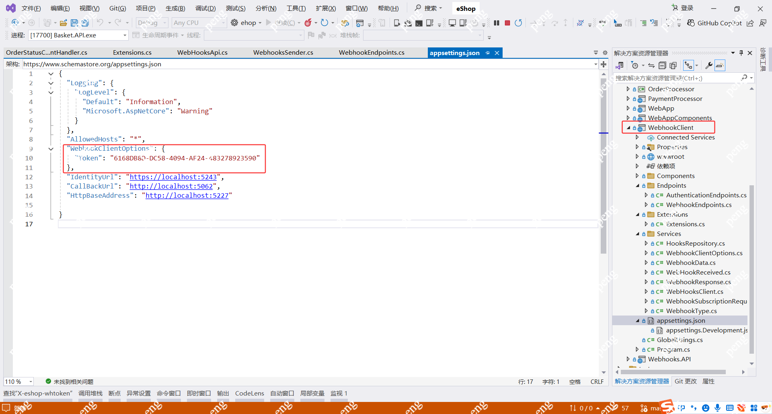Open editor settings gear icon above the editor
Screen dimensions: 772x414
tap(605, 53)
